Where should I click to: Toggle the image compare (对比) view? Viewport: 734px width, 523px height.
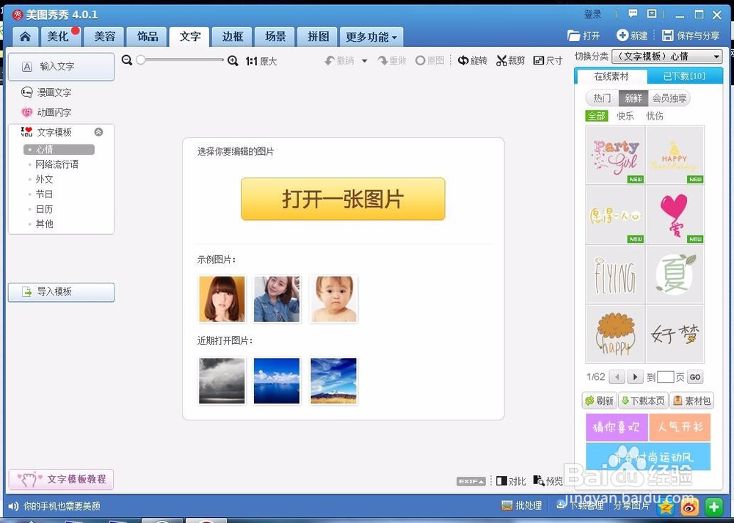point(511,481)
